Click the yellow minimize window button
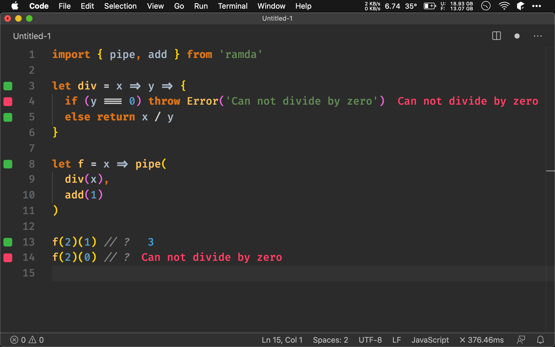 coord(18,18)
